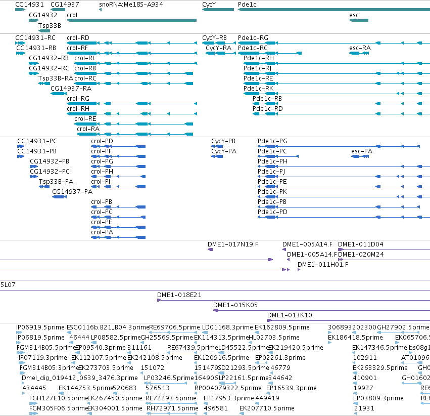Click protein CG14931-PC
430x416 pixels.
click(x=21, y=146)
